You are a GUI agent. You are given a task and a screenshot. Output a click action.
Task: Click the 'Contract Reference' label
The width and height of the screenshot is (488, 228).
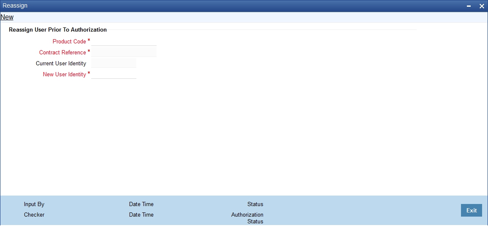pos(62,53)
